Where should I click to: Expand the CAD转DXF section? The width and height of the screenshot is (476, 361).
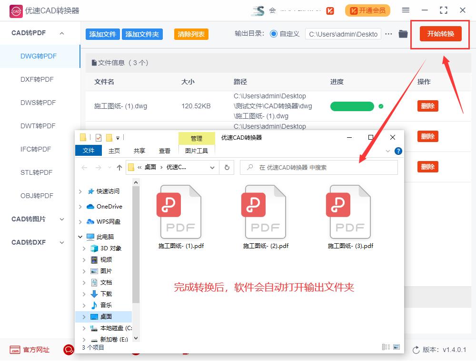61,242
